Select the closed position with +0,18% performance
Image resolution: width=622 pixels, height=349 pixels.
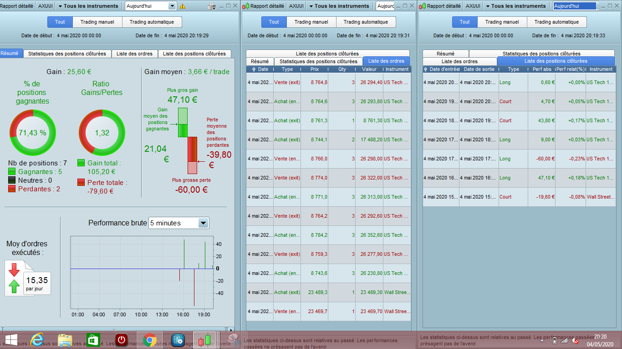pos(519,178)
